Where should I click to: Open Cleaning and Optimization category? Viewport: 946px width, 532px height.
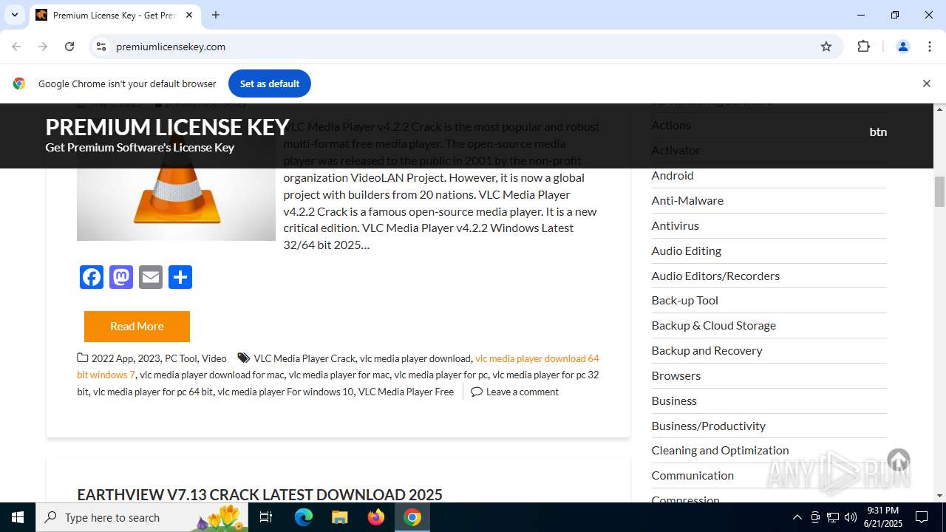[720, 450]
